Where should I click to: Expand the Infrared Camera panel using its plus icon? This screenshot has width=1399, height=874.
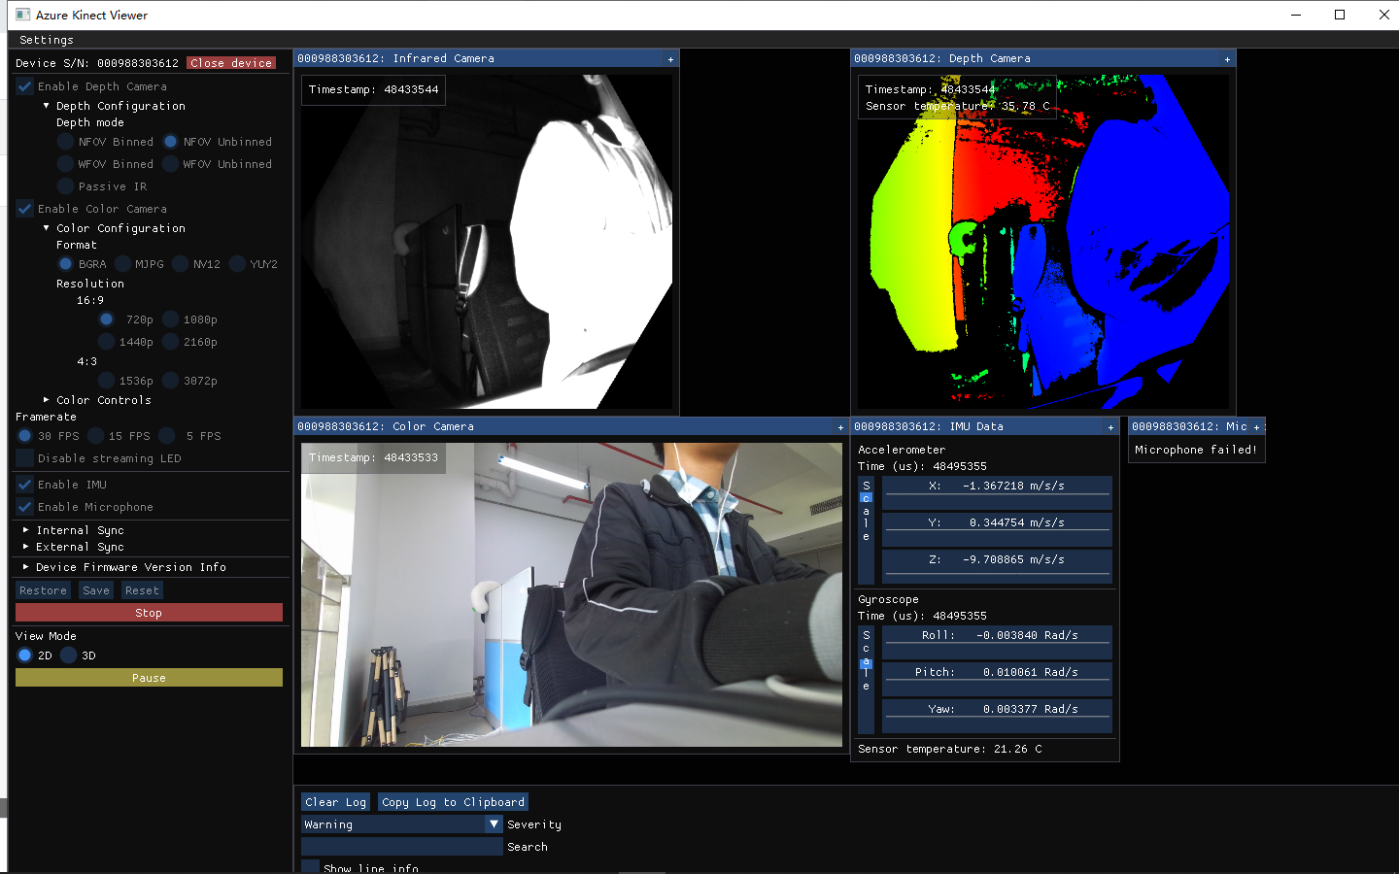click(x=669, y=58)
